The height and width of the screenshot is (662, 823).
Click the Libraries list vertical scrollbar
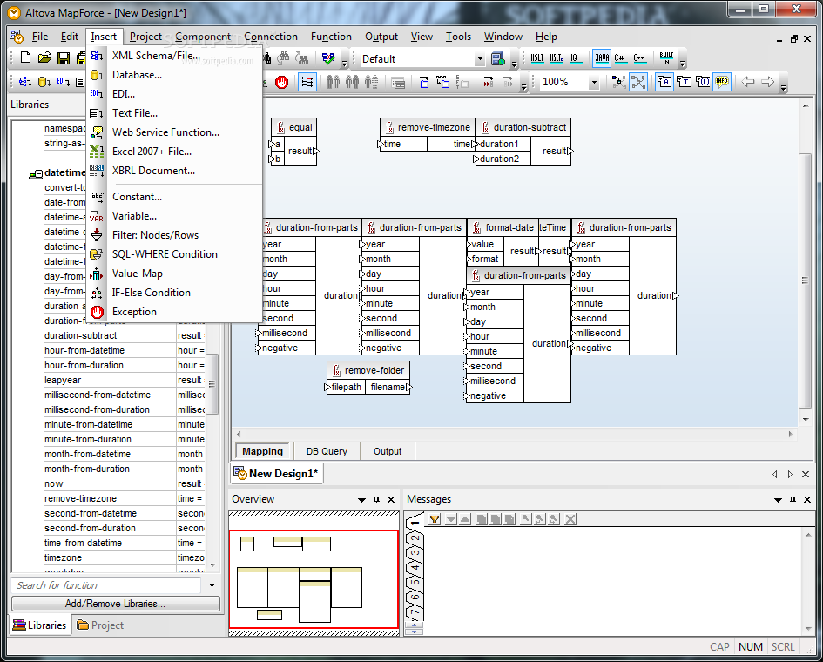212,384
